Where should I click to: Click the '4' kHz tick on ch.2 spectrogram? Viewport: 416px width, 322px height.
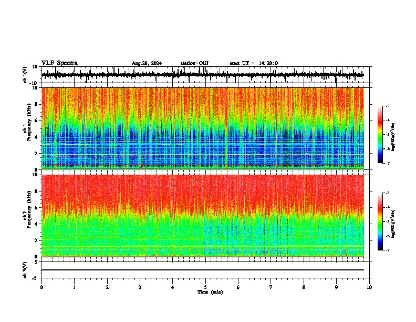37,224
